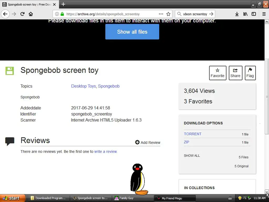Submit search with the arrow button
The width and height of the screenshot is (269, 202).
[211, 14]
